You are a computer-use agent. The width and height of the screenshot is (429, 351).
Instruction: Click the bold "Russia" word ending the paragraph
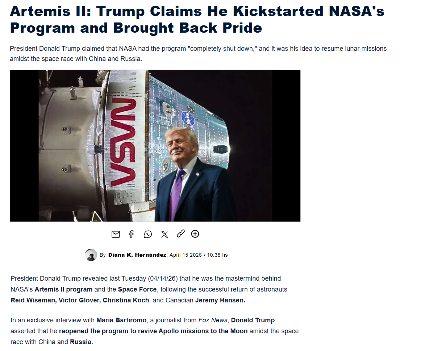(80, 342)
